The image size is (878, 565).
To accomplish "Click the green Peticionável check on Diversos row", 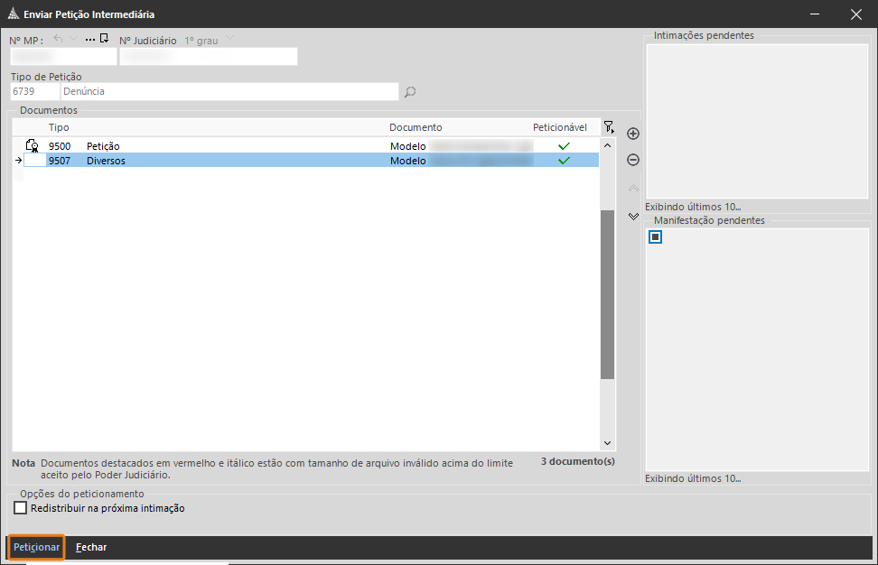I will pos(565,161).
